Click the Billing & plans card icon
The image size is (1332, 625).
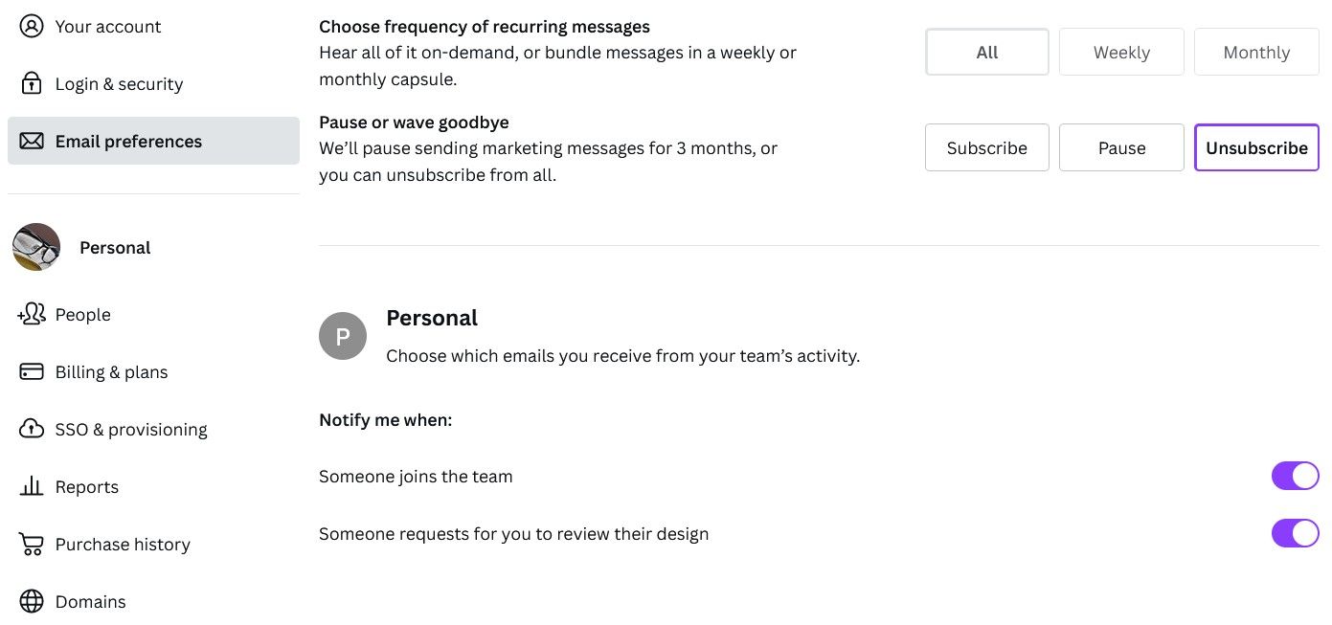[x=32, y=371]
